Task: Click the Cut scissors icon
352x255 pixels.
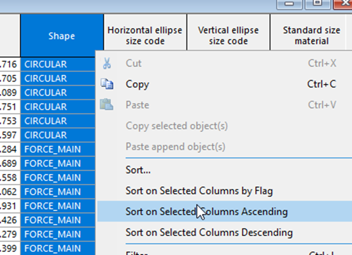Action: tap(107, 63)
